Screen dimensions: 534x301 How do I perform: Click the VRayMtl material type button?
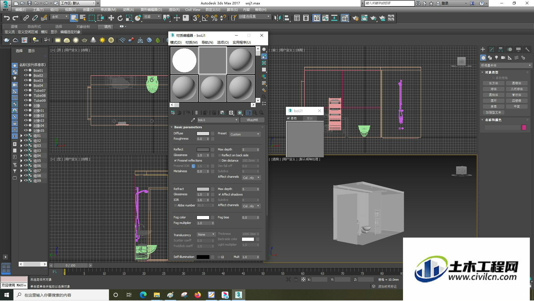[x=252, y=120]
